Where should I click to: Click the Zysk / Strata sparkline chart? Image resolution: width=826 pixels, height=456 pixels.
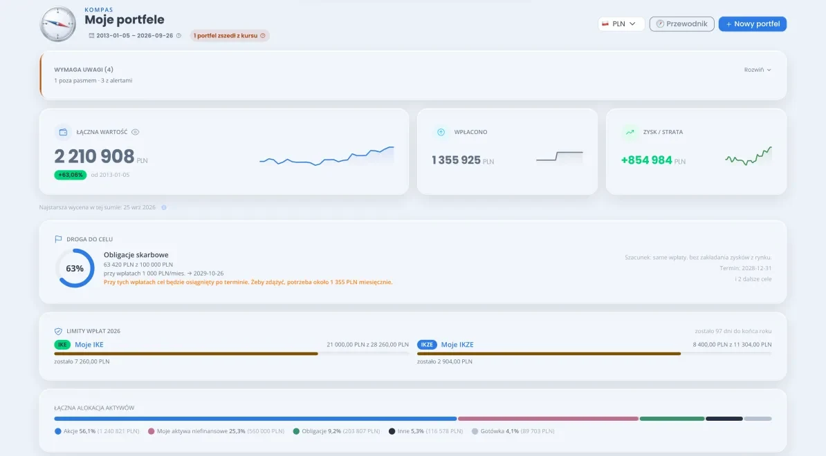coord(749,156)
